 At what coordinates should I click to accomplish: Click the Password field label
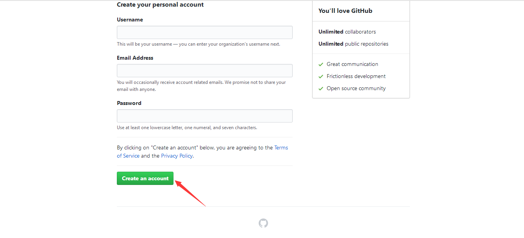click(x=129, y=103)
